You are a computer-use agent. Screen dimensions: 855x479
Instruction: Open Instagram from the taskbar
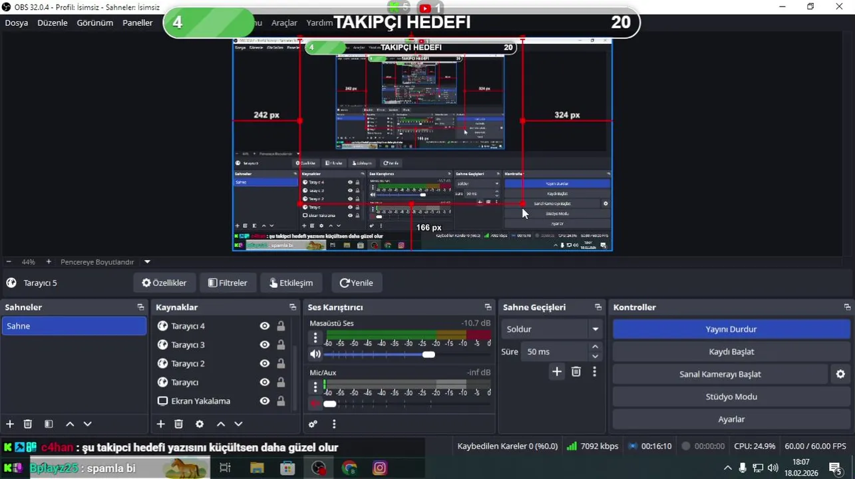pyautogui.click(x=380, y=468)
